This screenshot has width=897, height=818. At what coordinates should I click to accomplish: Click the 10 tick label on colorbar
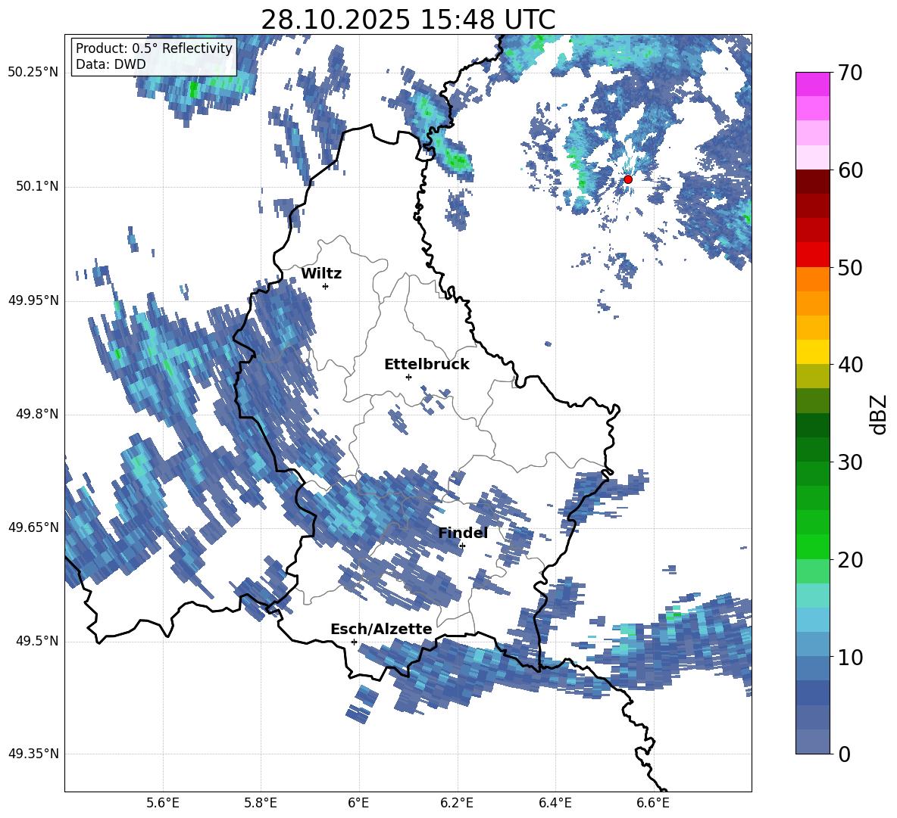click(850, 658)
